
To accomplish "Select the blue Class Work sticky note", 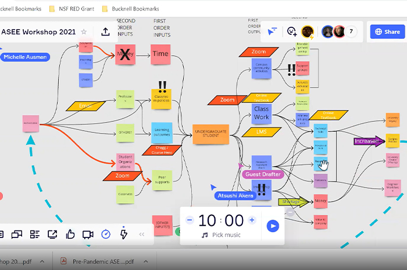I will click(x=262, y=113).
